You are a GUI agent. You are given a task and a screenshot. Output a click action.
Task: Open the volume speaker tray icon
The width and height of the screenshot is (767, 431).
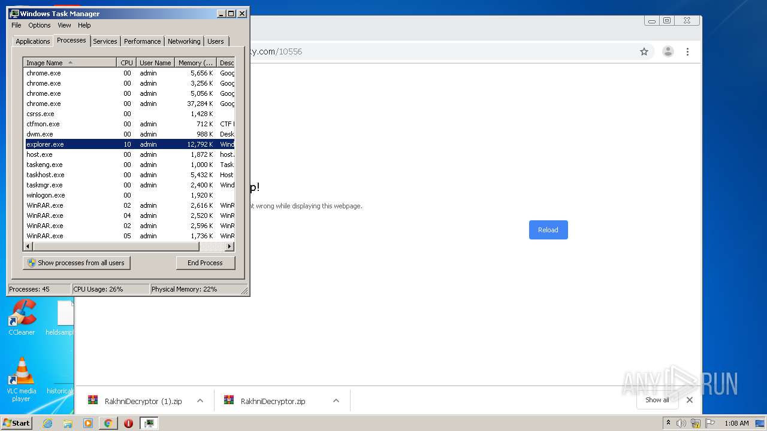click(681, 423)
